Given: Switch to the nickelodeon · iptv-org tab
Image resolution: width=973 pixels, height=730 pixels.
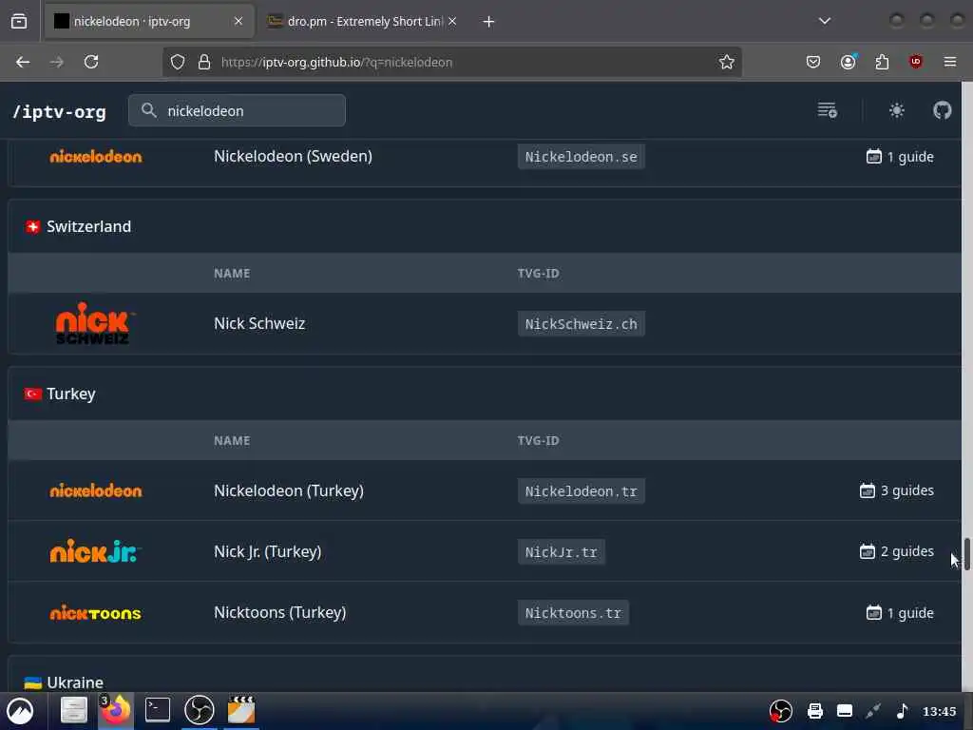Looking at the screenshot, I should (x=149, y=21).
